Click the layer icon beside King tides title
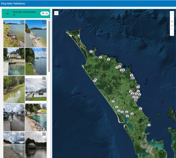Image resolution: width=176 pixels, height=158 pixels. pos(8,13)
